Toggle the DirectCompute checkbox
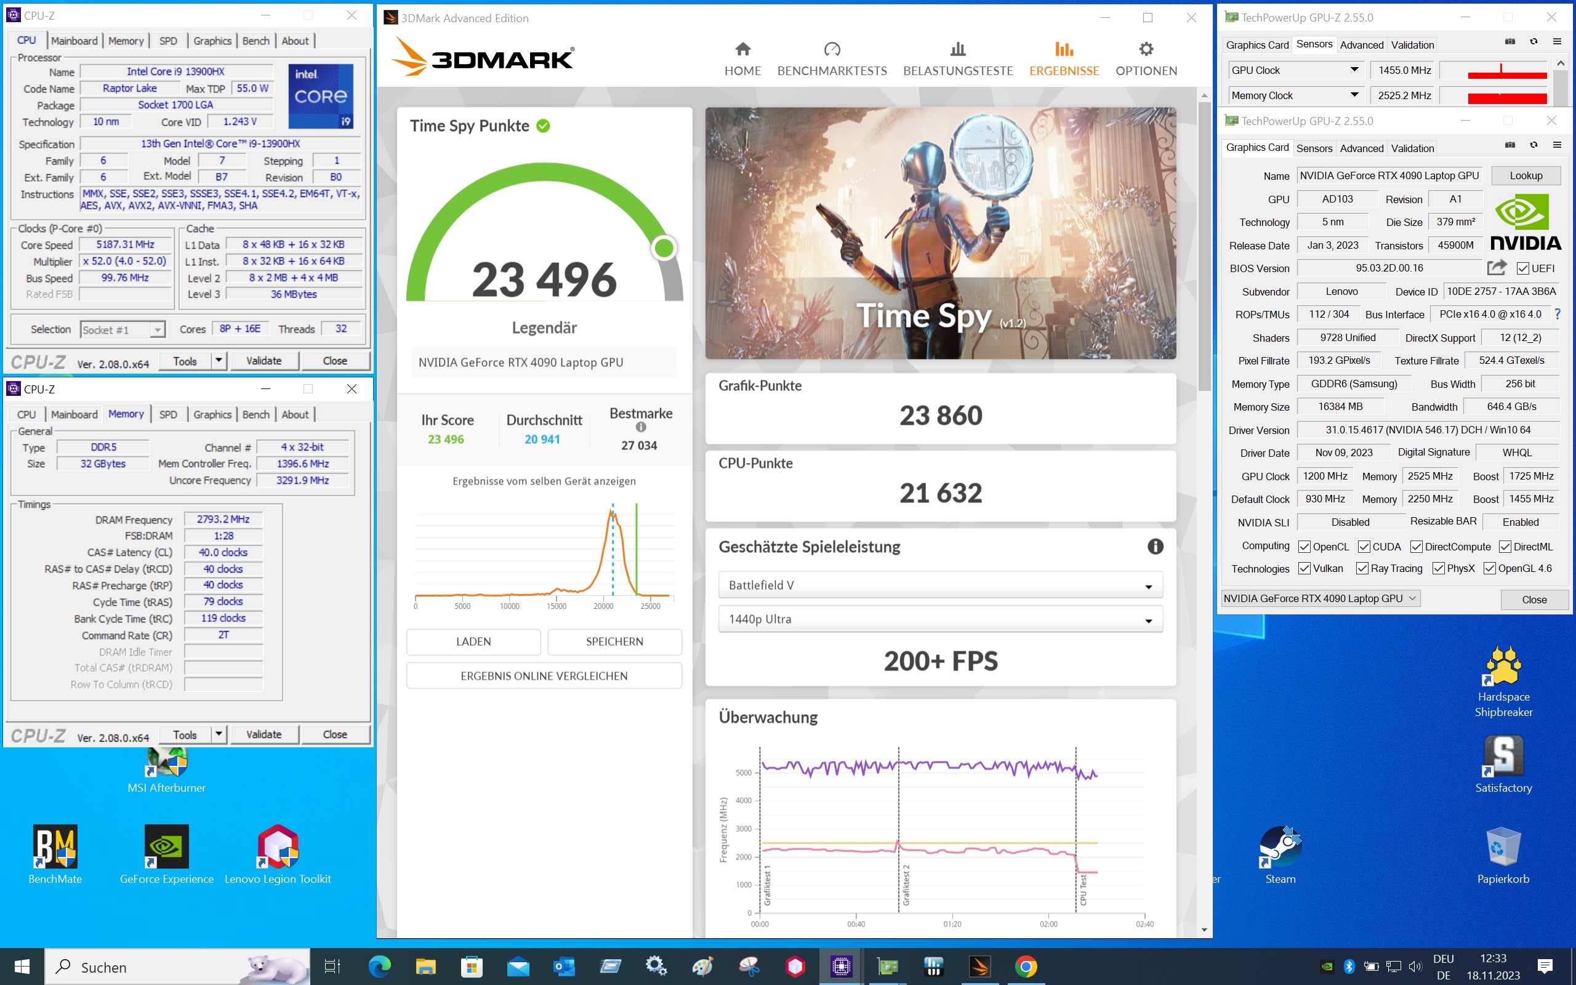The width and height of the screenshot is (1576, 985). click(x=1417, y=547)
